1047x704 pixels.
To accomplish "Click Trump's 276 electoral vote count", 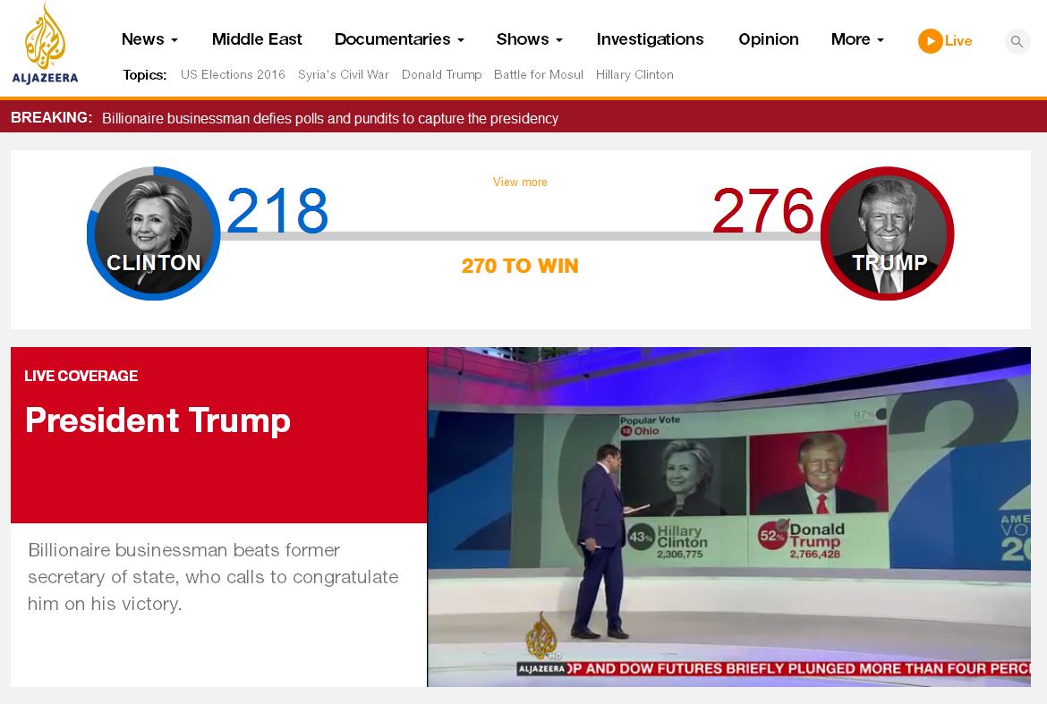I will (x=763, y=211).
